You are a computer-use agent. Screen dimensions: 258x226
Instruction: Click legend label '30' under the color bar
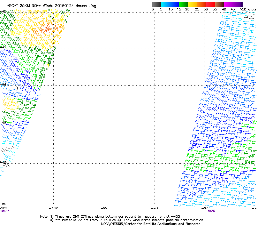[x=206, y=9]
